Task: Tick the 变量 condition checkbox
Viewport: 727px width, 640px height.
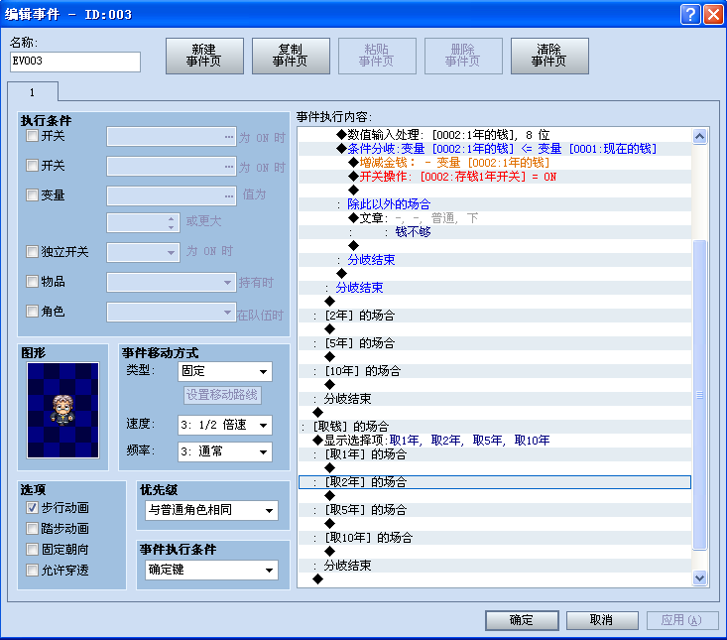Action: coord(32,195)
